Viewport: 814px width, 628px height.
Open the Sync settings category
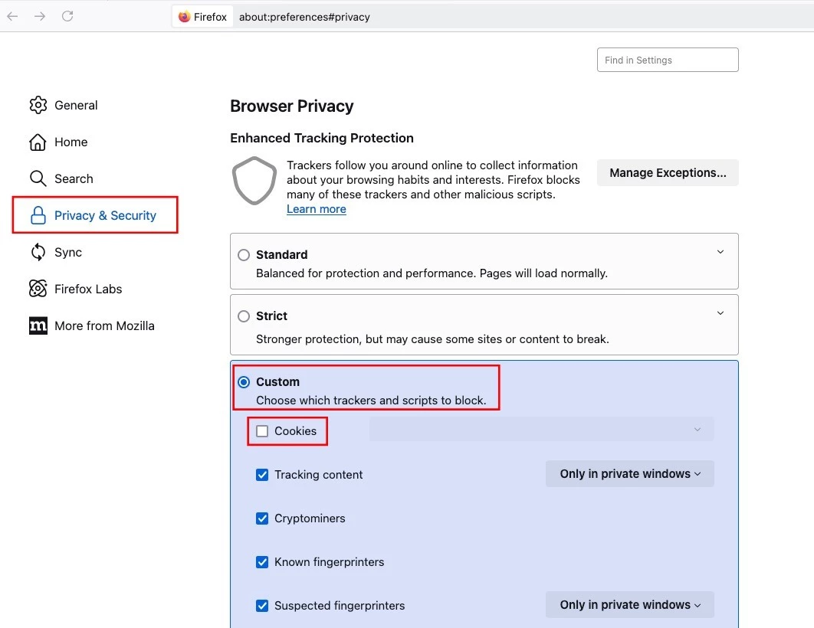pyautogui.click(x=68, y=253)
